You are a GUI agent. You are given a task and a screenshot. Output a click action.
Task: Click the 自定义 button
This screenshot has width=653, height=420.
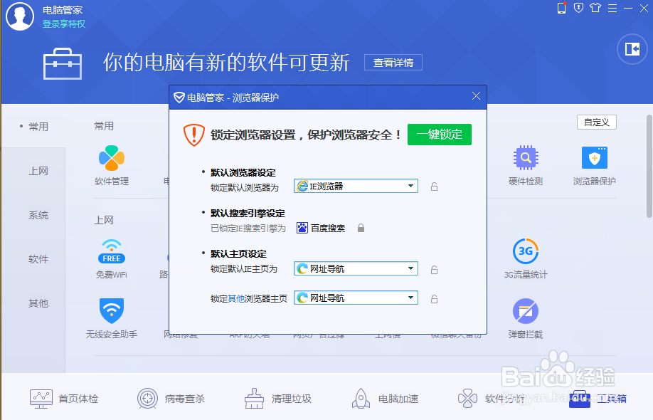pyautogui.click(x=596, y=122)
